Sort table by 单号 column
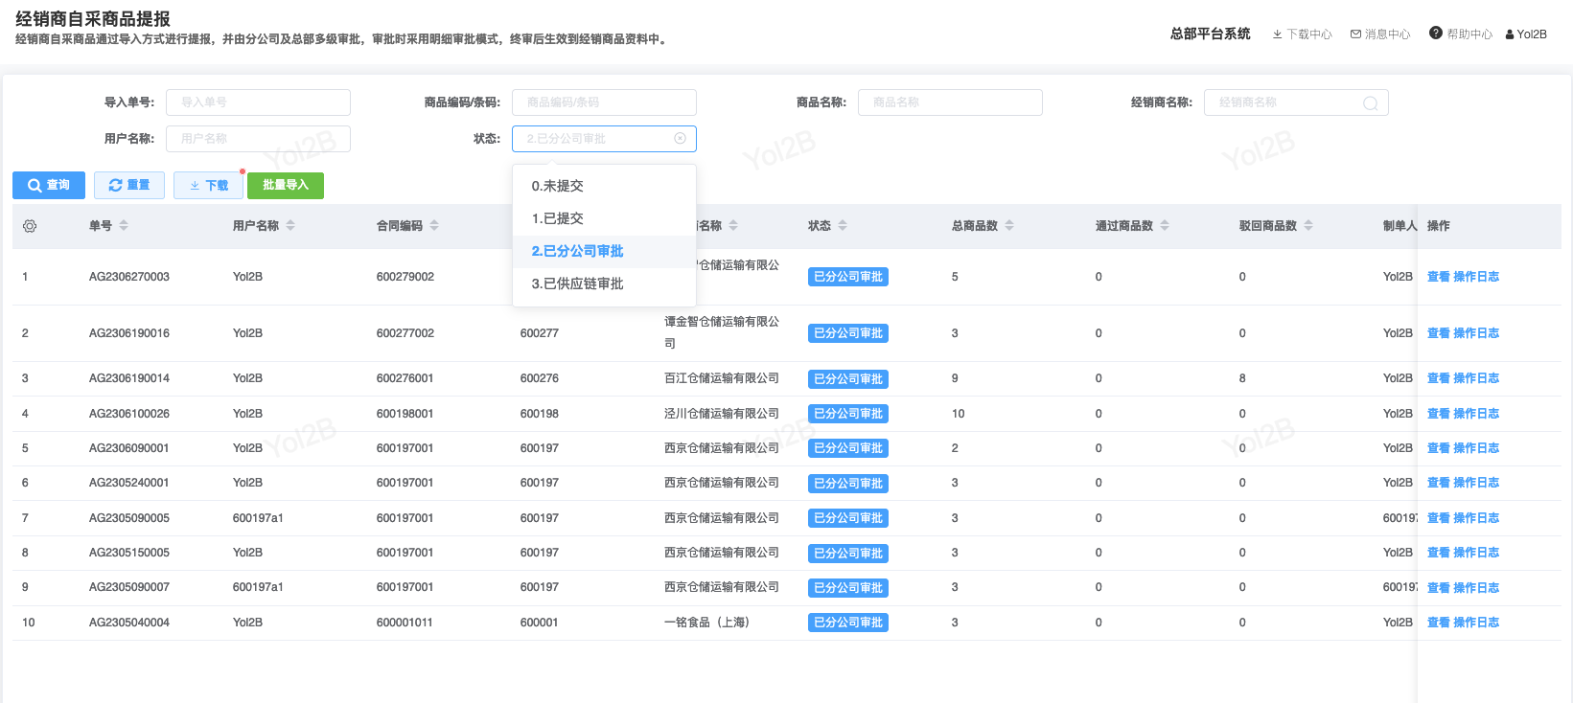The height and width of the screenshot is (703, 1573). (x=124, y=226)
